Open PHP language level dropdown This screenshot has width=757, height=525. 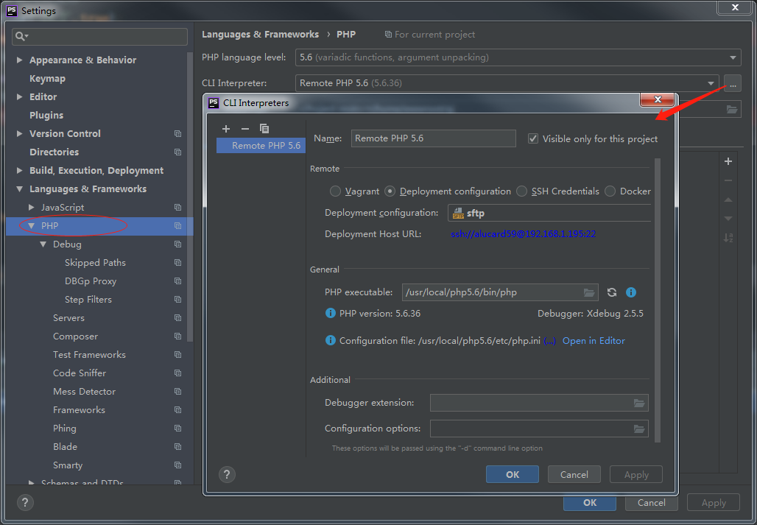click(x=518, y=57)
